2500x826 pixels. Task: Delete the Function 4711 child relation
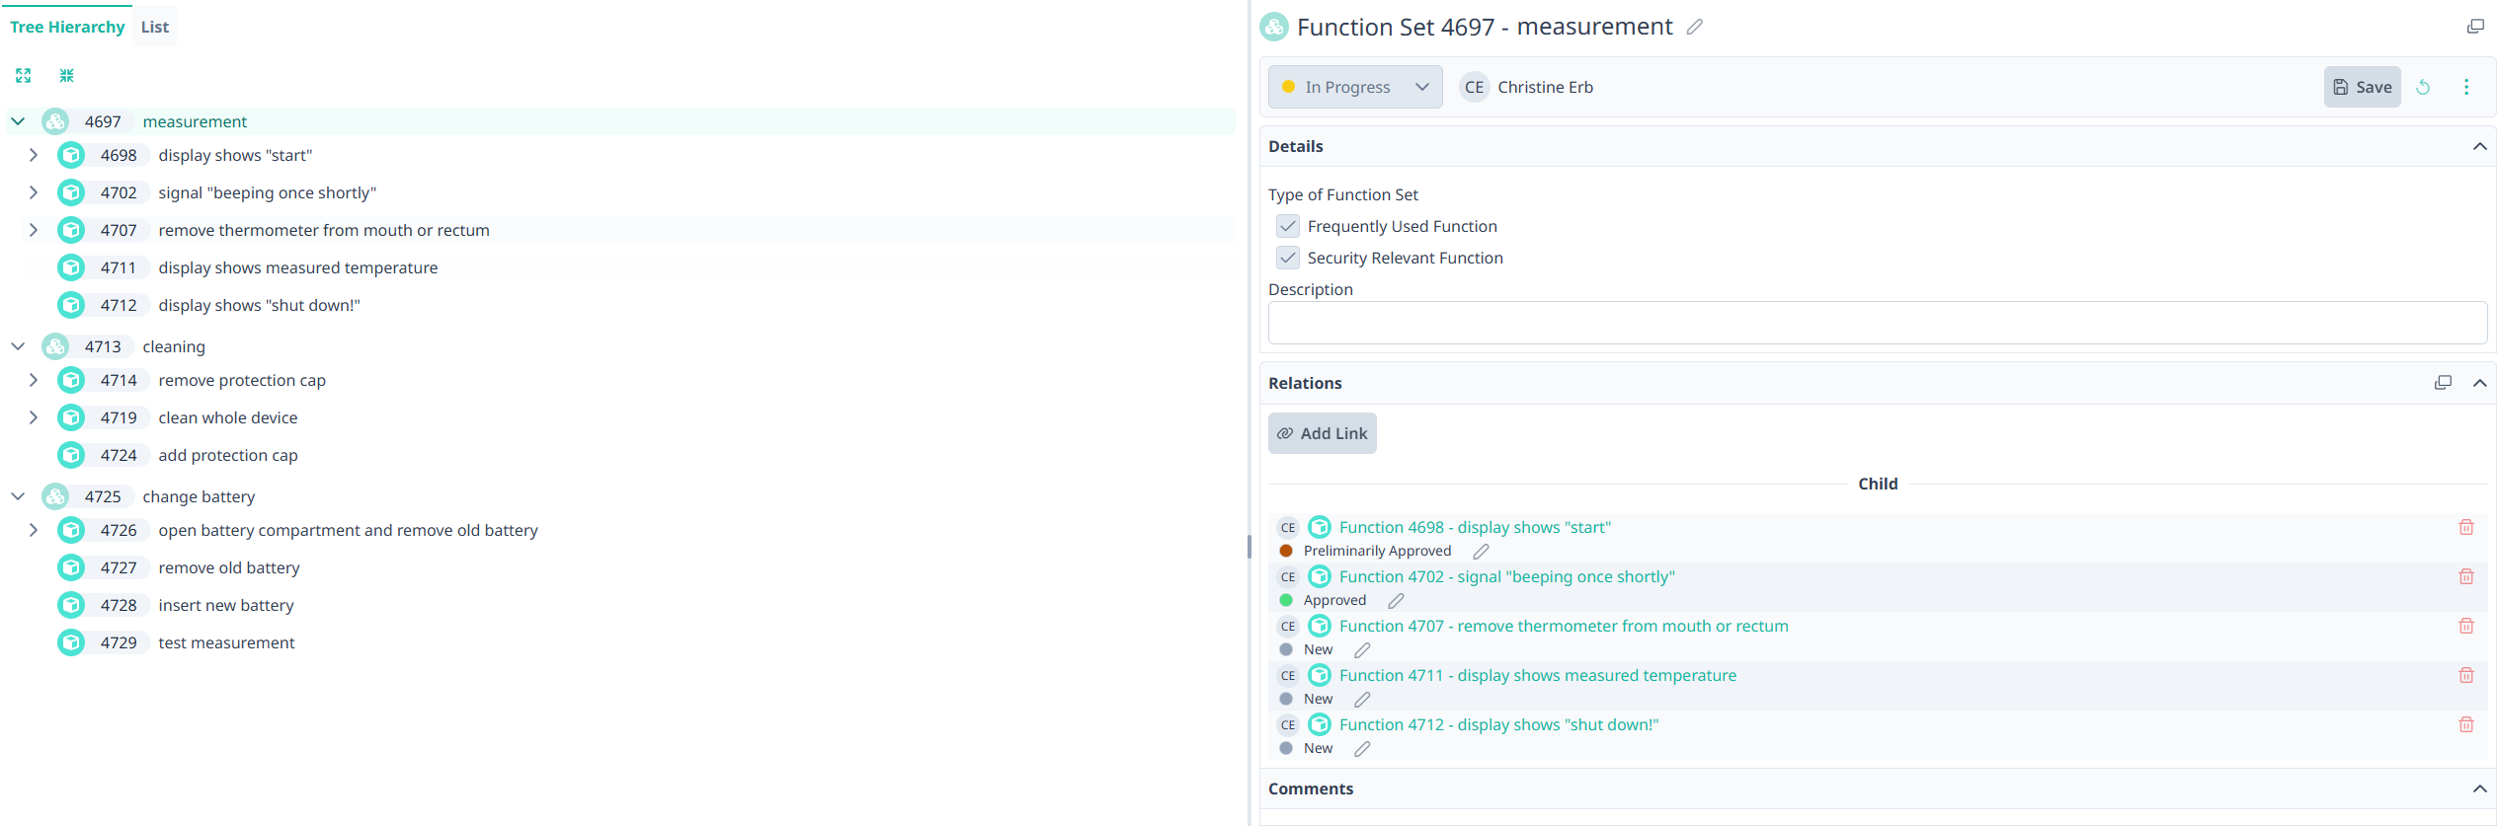pos(2466,675)
